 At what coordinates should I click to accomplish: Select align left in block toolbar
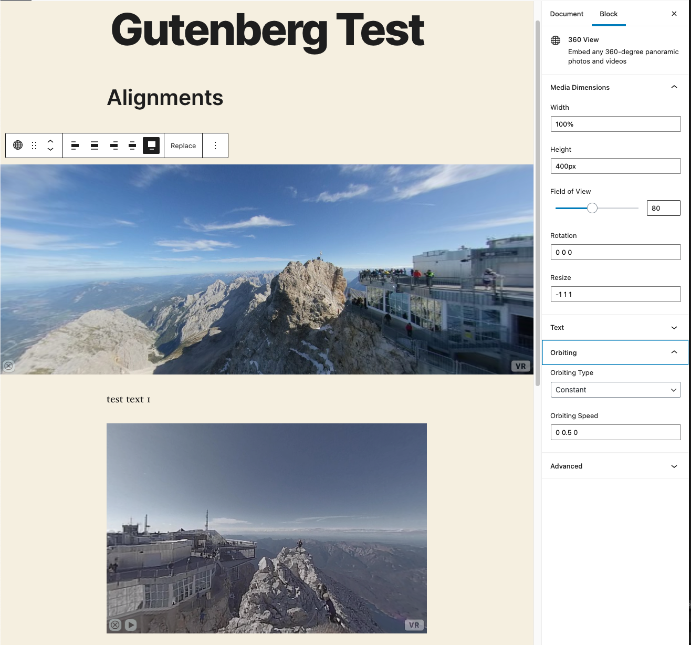tap(75, 145)
